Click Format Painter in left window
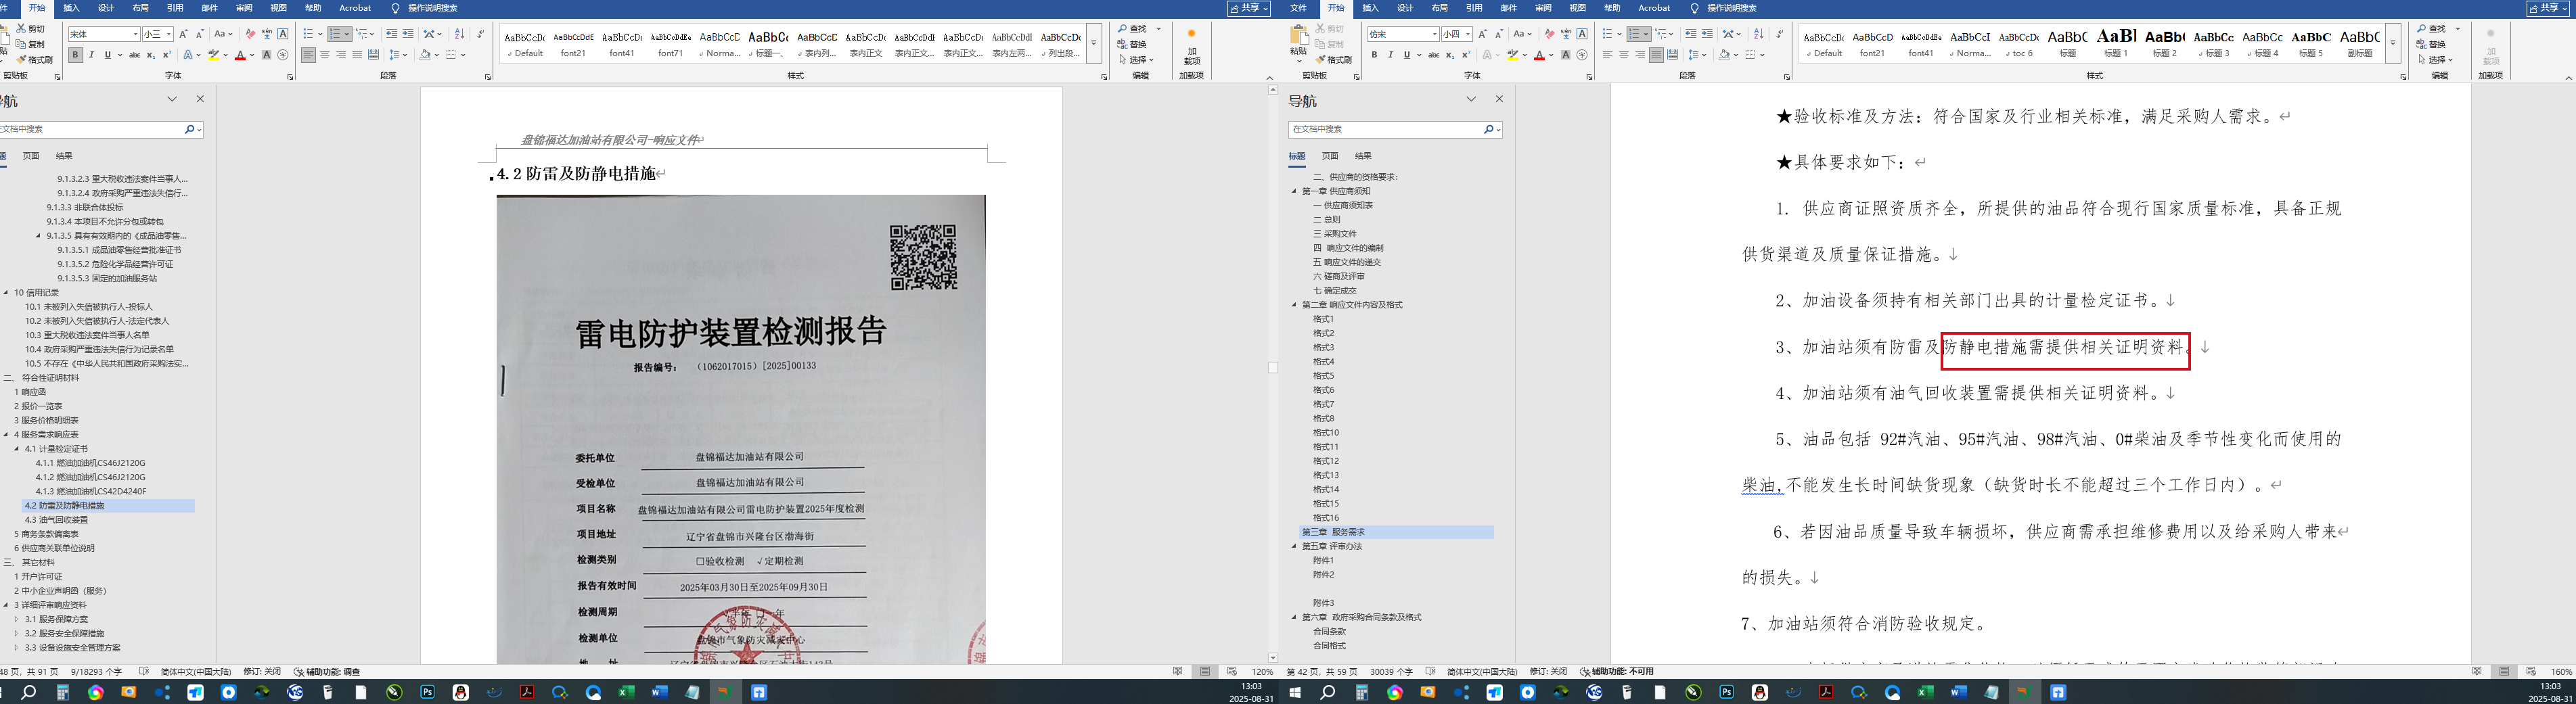Screen dimensions: 2576x704 (x=35, y=60)
